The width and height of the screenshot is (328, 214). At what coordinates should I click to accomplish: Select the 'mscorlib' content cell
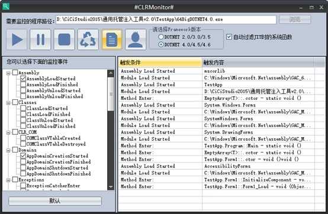pyautogui.click(x=258, y=71)
